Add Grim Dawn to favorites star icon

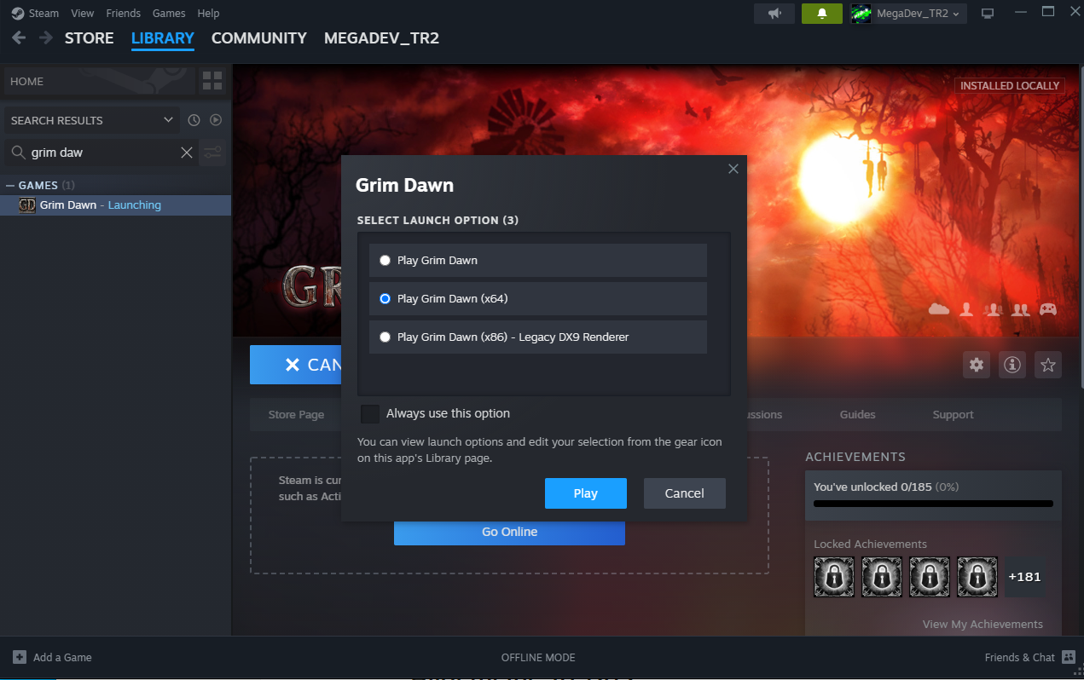click(1048, 365)
